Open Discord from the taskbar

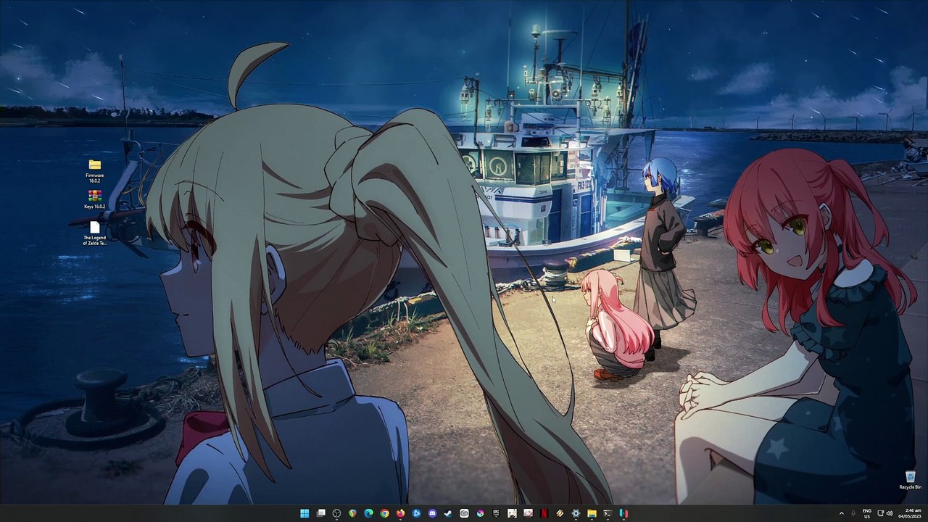tap(432, 513)
